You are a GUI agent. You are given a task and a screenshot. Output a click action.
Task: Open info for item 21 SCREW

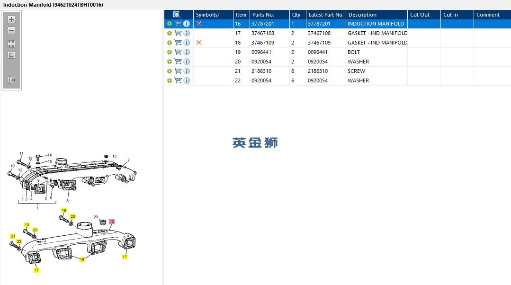[187, 71]
